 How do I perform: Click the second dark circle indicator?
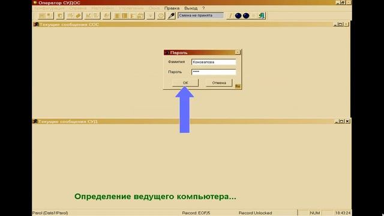pyautogui.click(x=246, y=16)
